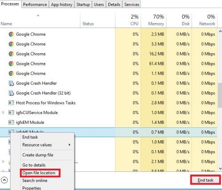Collapse to fewer details with the up-arrow circle
The height and width of the screenshot is (190, 222).
pyautogui.click(x=4, y=180)
